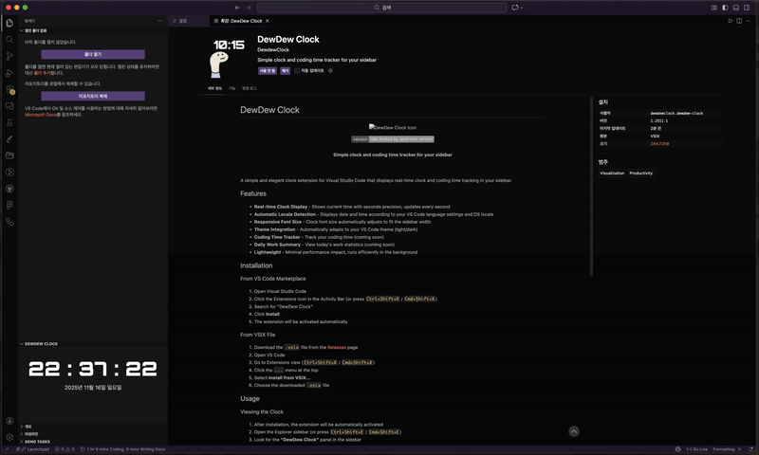Close the DewDew Clock extension tab
The image size is (759, 455).
click(x=268, y=21)
